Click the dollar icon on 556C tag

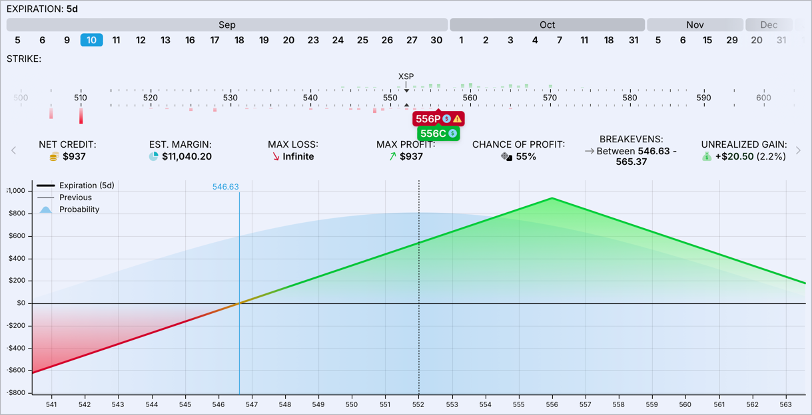point(452,134)
